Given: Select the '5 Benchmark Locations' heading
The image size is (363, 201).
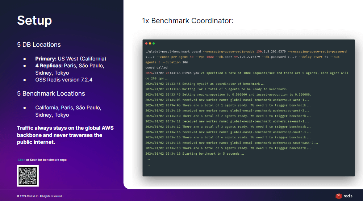Looking at the screenshot, I should (x=51, y=93).
